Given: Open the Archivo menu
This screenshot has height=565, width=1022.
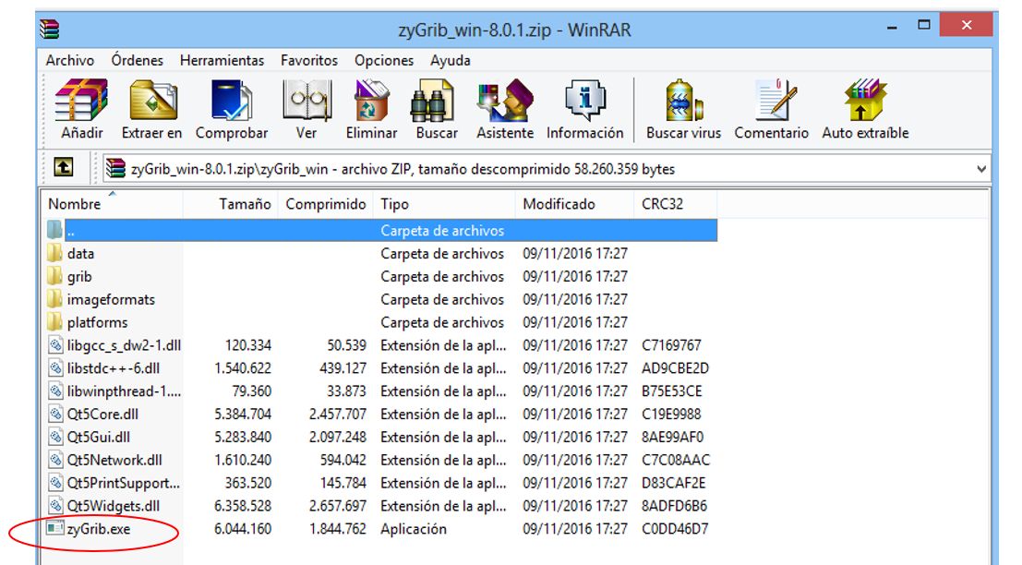Looking at the screenshot, I should [70, 60].
